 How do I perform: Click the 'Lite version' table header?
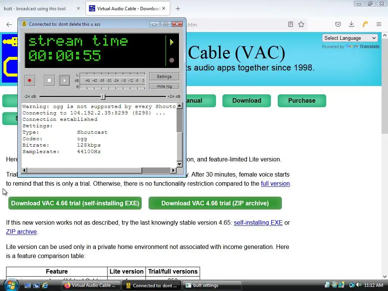127,271
